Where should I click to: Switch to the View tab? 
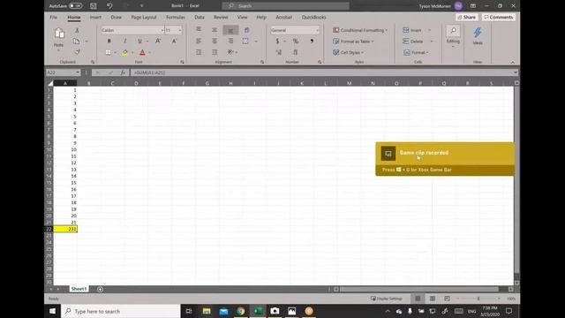pyautogui.click(x=242, y=18)
